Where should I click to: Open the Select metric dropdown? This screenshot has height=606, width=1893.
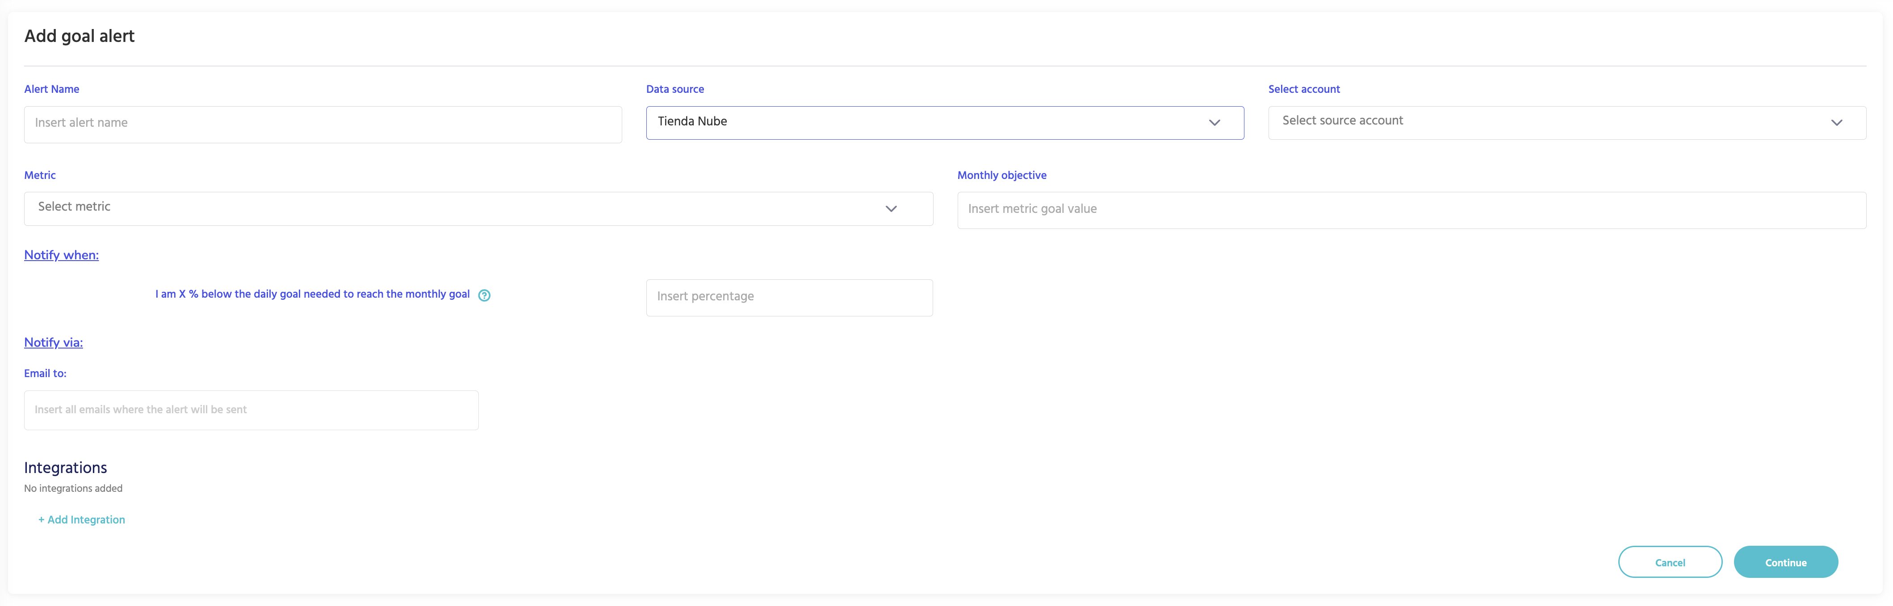click(478, 208)
